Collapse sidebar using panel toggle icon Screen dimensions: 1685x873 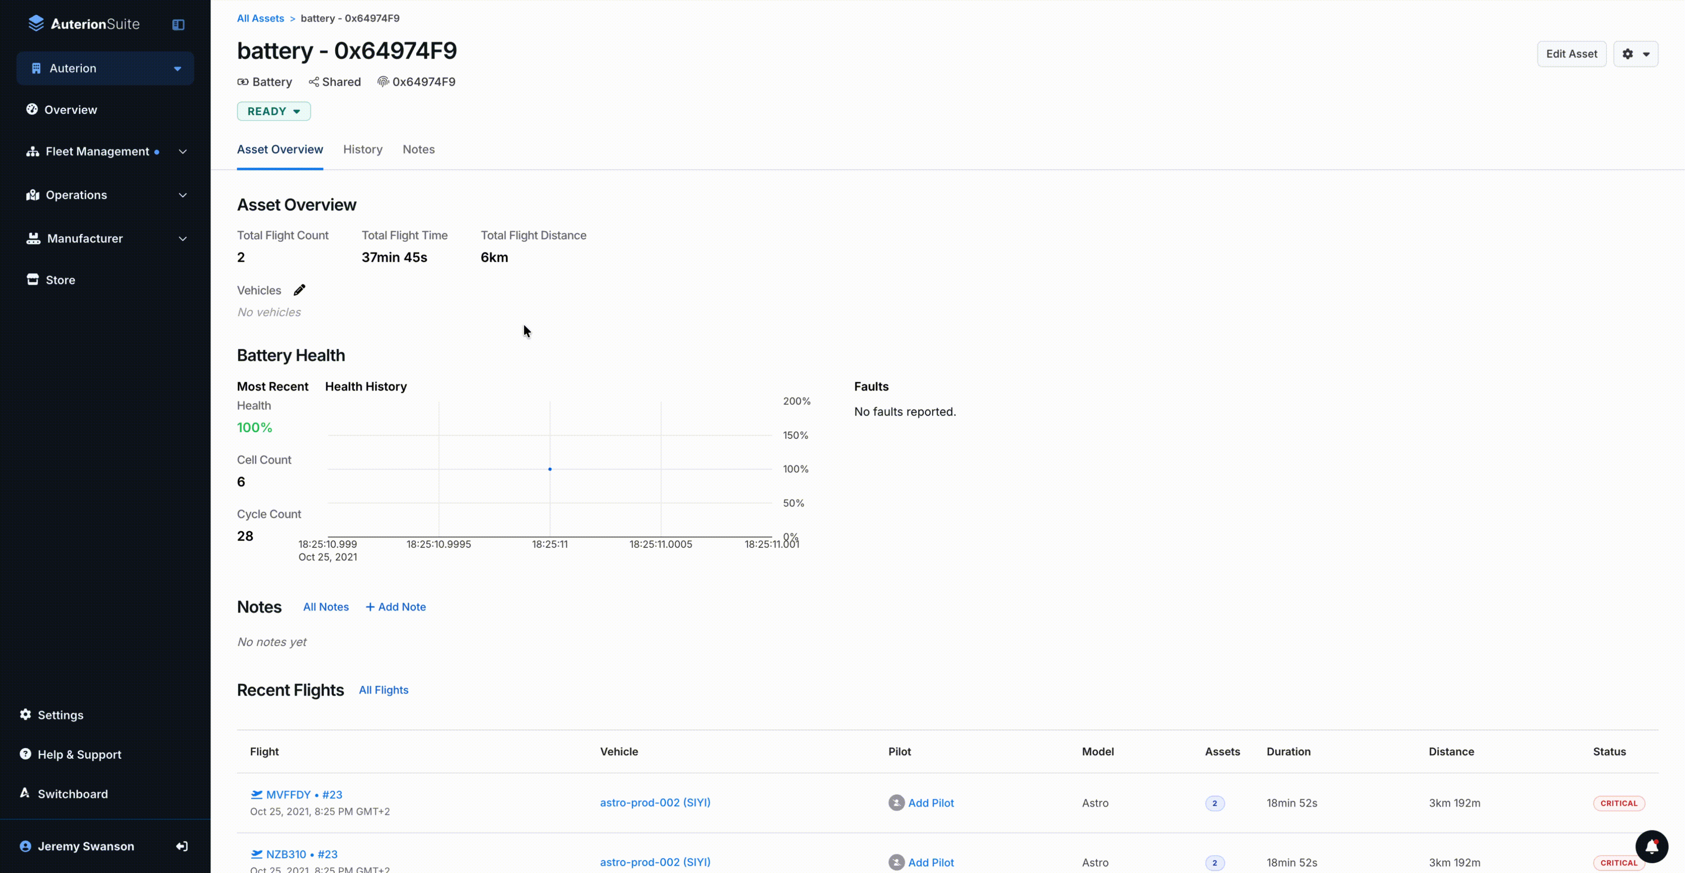tap(178, 25)
